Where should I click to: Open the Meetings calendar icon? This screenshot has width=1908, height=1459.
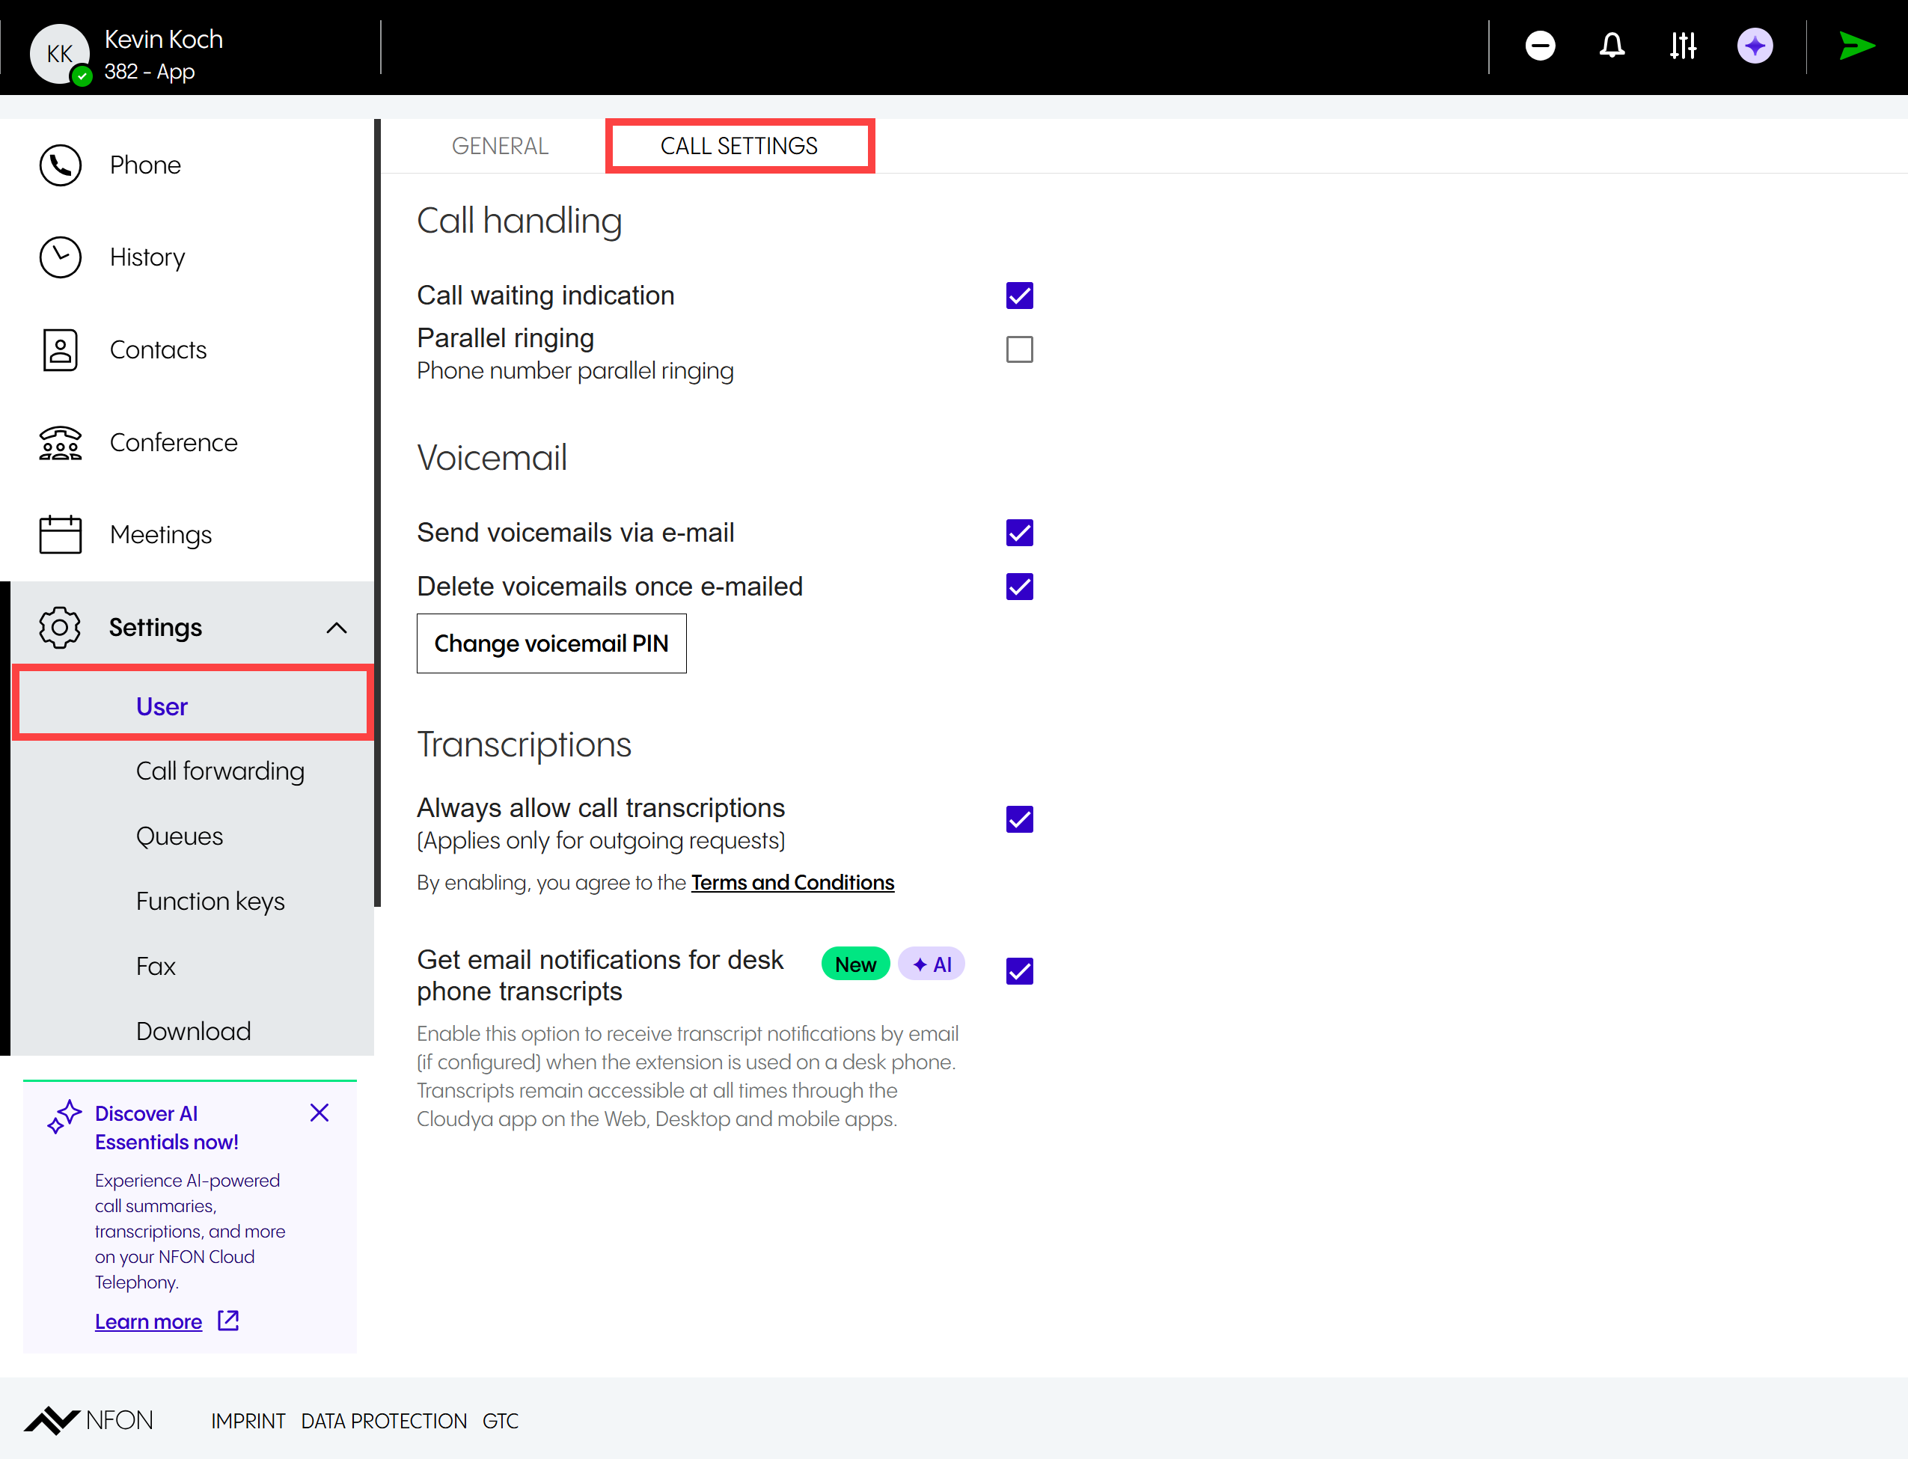click(60, 534)
